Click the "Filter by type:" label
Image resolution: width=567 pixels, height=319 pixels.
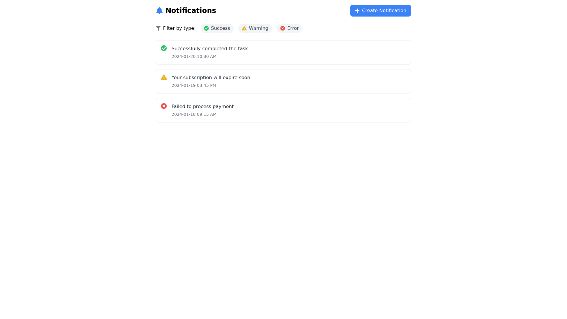click(179, 28)
